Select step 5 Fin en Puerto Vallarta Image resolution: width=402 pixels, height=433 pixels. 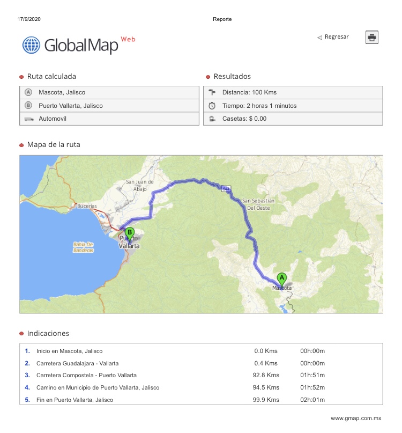point(75,400)
